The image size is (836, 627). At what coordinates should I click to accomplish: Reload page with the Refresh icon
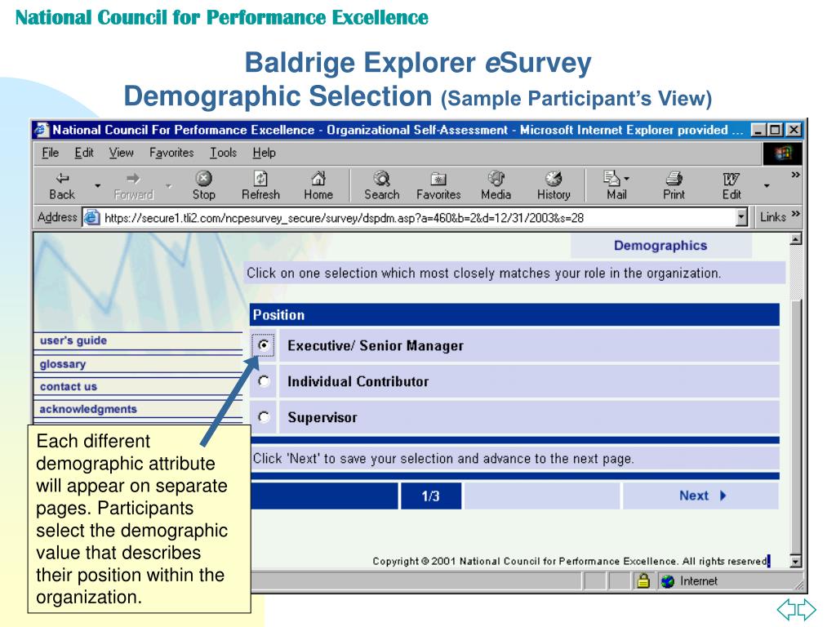tap(260, 178)
